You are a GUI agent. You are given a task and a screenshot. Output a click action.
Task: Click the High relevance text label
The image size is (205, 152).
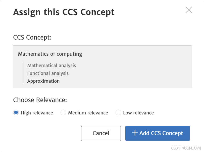pos(36,113)
